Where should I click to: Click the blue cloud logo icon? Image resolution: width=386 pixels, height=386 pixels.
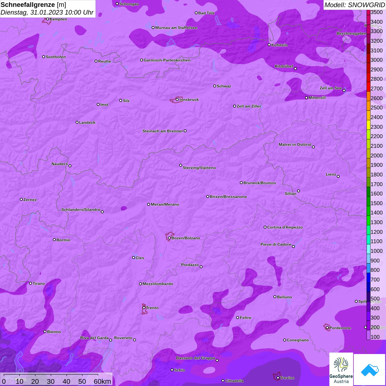tap(369, 370)
